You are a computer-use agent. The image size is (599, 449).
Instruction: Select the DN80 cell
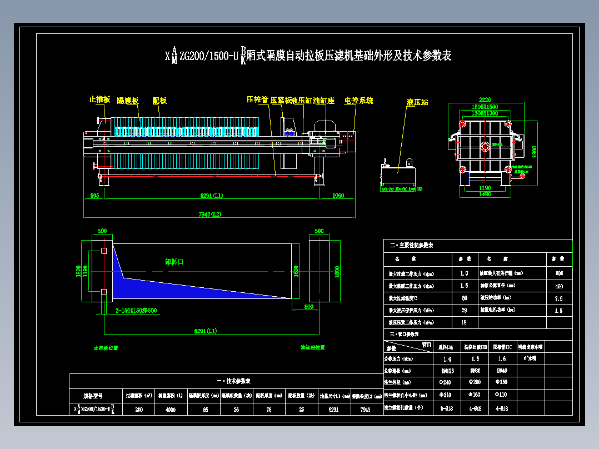click(475, 371)
